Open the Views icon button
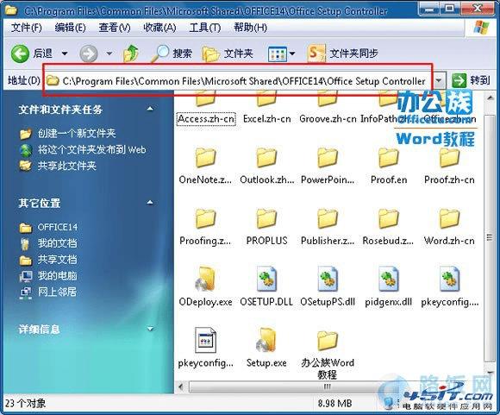The width and height of the screenshot is (500, 415). tap(277, 54)
